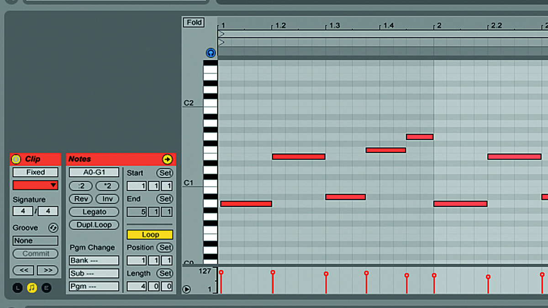Toggle the Notes box music-note button
The image size is (548, 308).
tap(32, 287)
